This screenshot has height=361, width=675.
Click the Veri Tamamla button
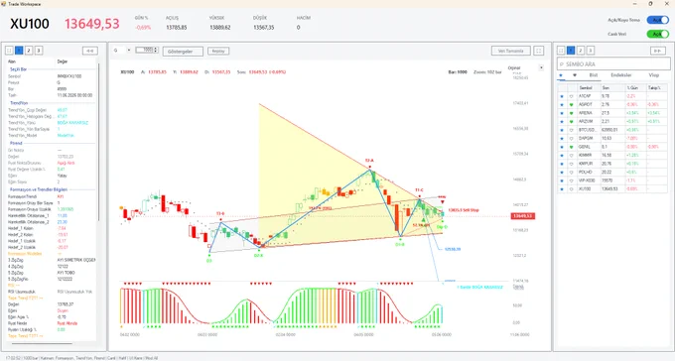click(511, 51)
